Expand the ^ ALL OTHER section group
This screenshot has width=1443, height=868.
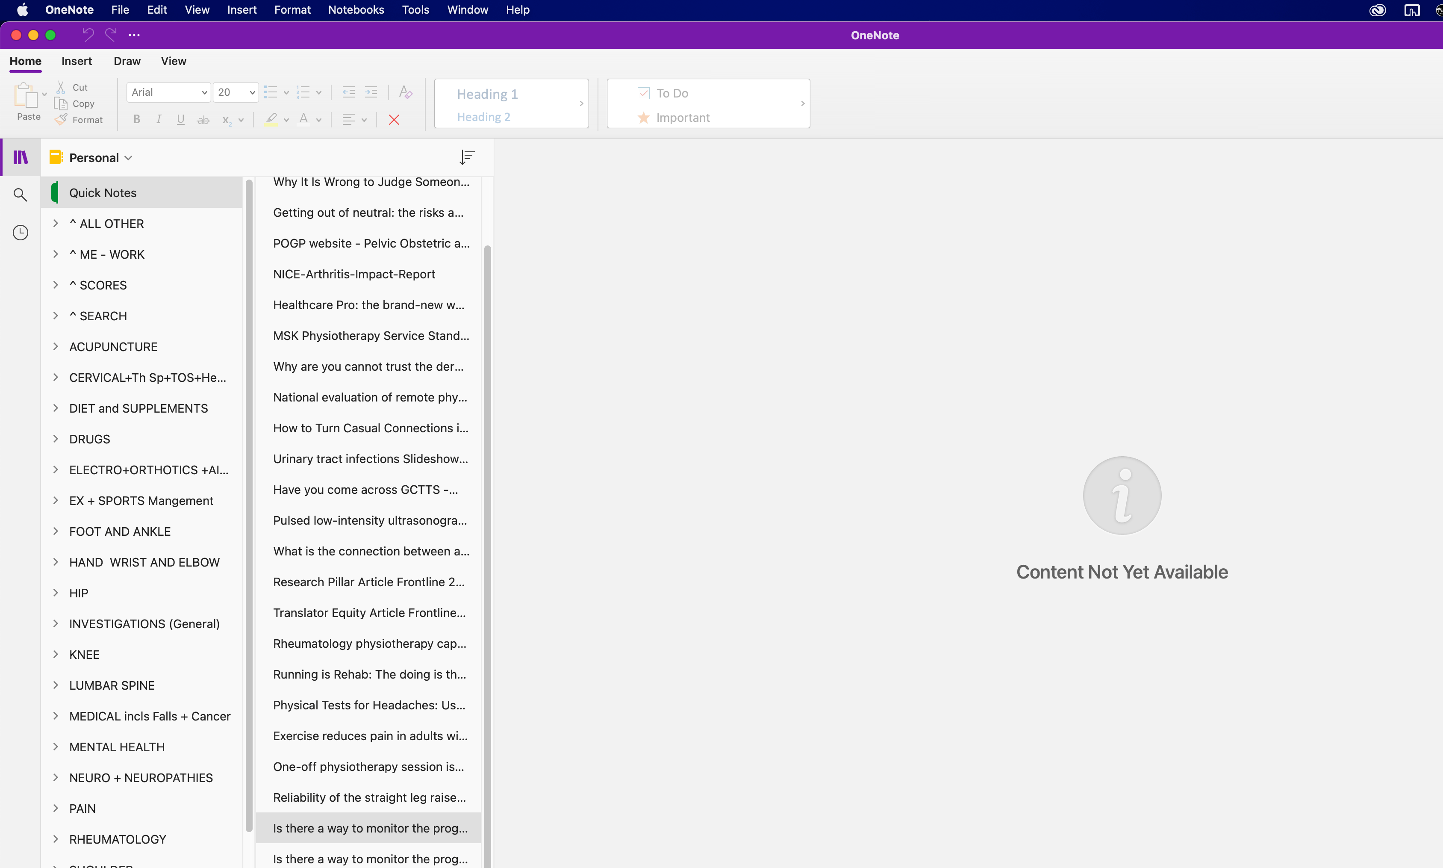(56, 224)
